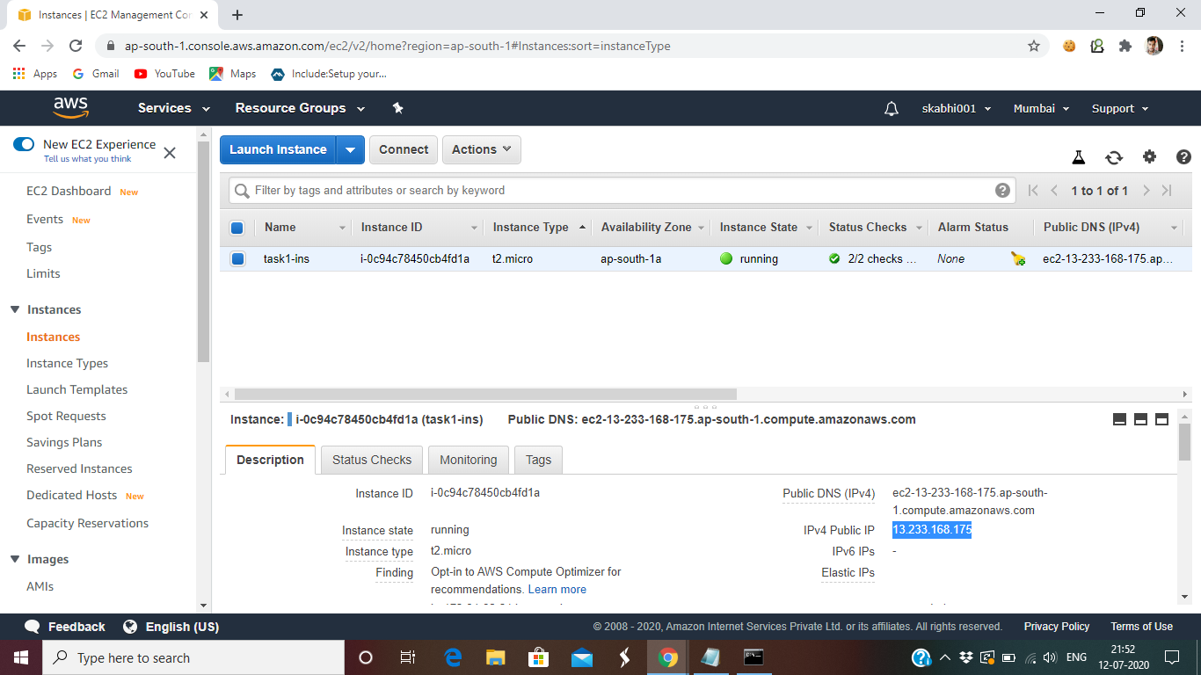Open Instance Types in sidebar
The width and height of the screenshot is (1201, 675).
[x=68, y=363]
